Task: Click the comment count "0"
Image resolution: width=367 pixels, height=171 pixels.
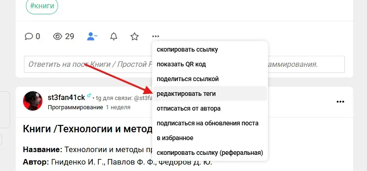Action: [x=38, y=36]
